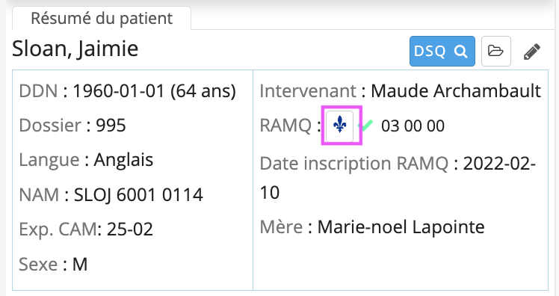Select the Résumé du patient tab
Image resolution: width=559 pixels, height=296 pixels.
(102, 19)
